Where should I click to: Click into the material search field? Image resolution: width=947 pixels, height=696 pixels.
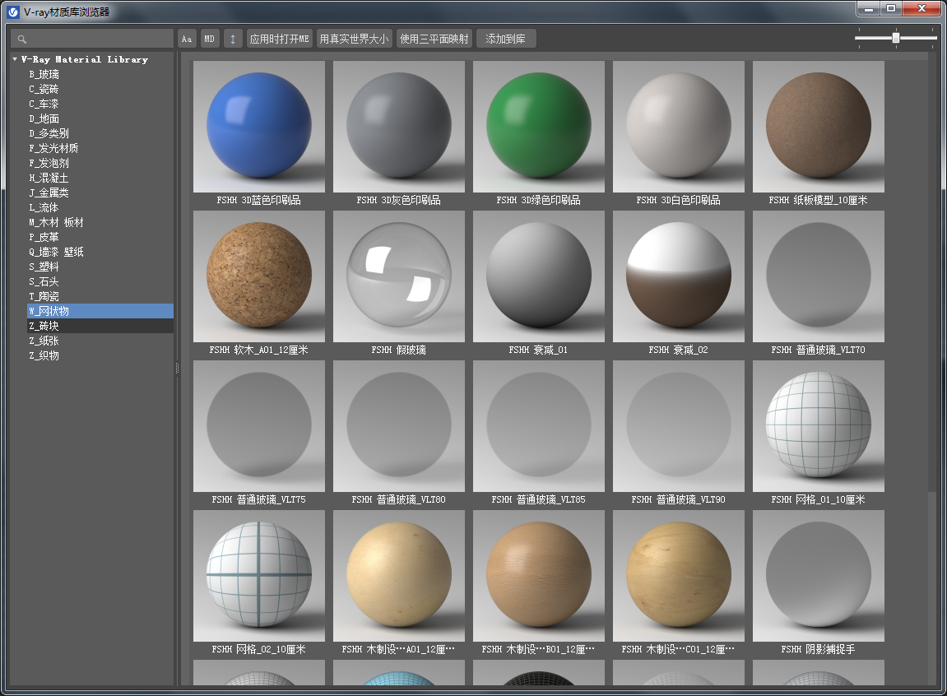(x=92, y=39)
